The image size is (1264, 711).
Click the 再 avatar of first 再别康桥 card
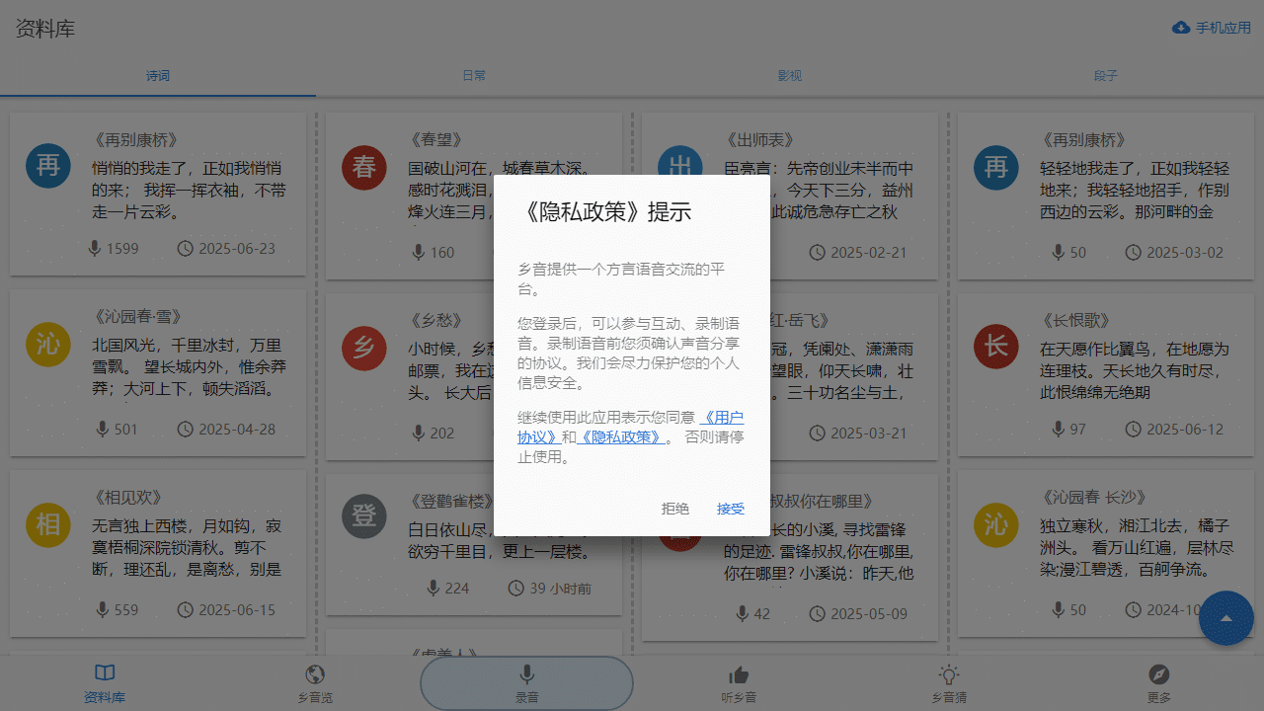[x=48, y=167]
